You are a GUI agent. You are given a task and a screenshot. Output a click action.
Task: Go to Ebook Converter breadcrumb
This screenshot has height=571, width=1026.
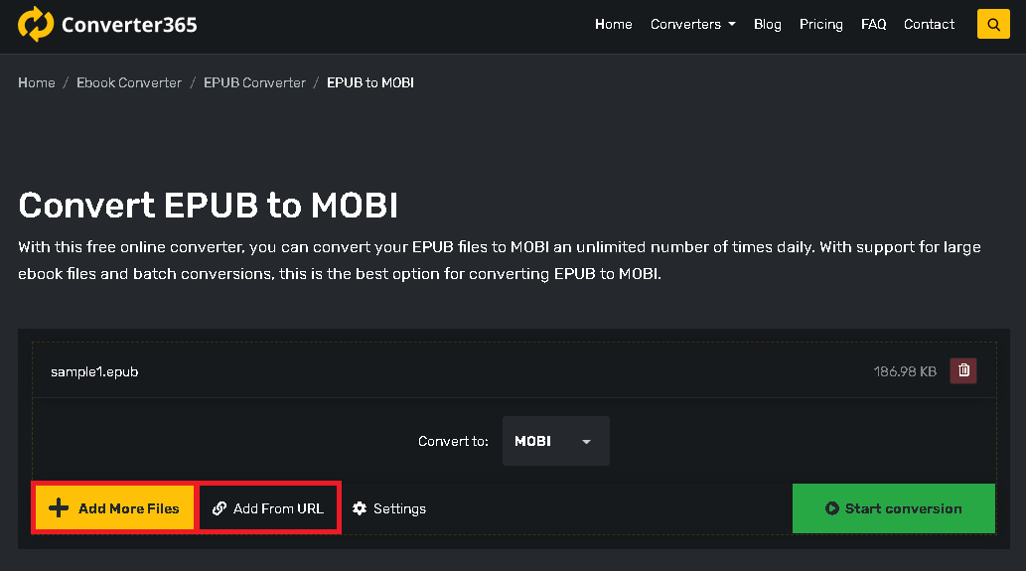[x=129, y=82]
